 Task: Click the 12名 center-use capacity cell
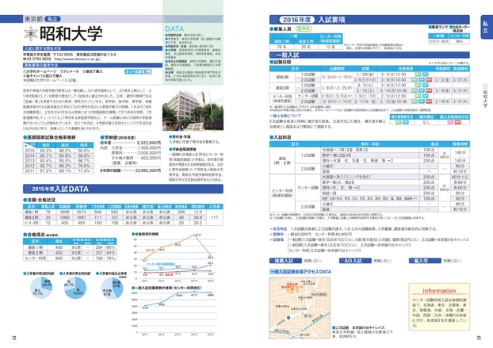[x=331, y=47]
